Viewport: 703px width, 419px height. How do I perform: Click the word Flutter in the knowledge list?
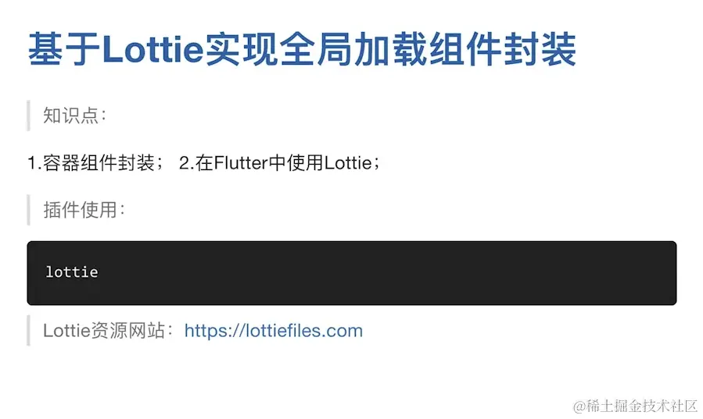[241, 163]
